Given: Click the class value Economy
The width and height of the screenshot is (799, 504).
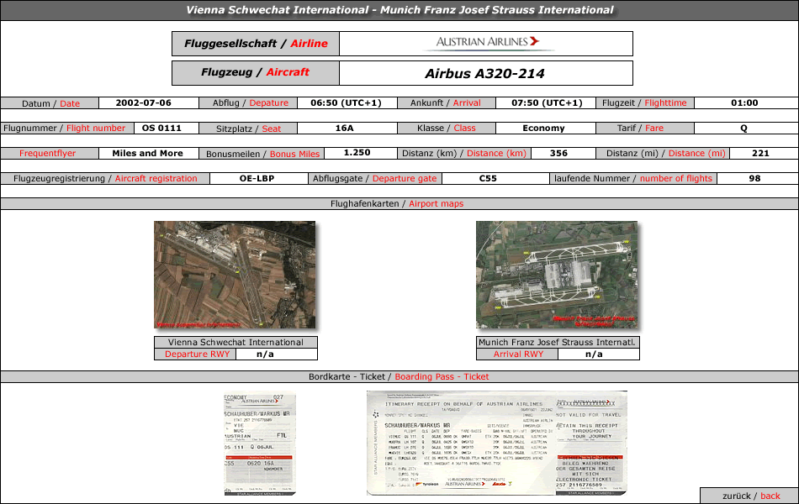Looking at the screenshot, I should (543, 128).
